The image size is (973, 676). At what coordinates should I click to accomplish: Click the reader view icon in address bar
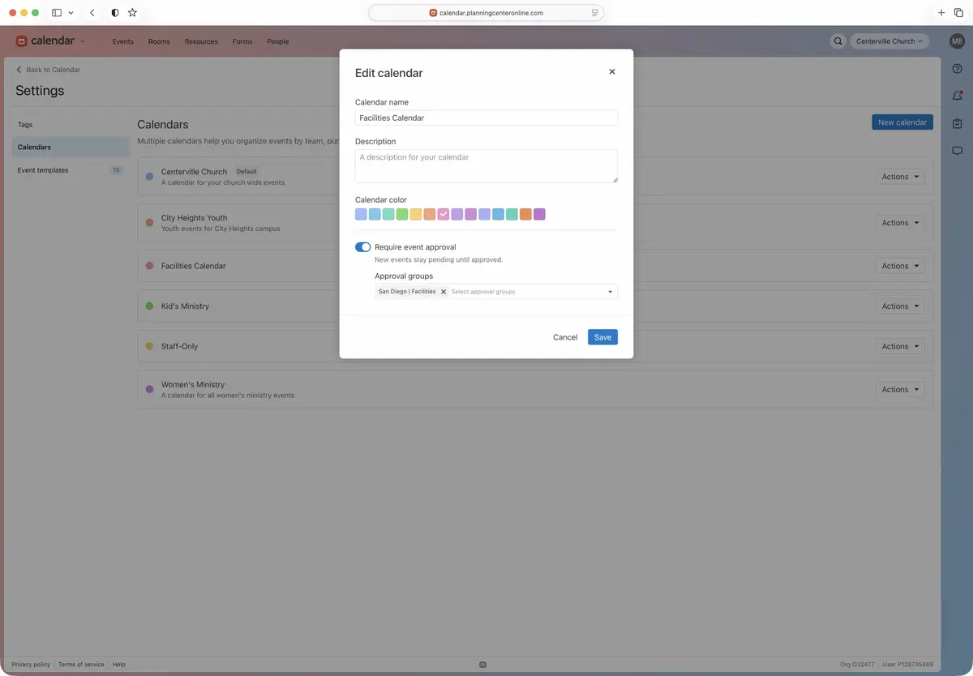point(594,13)
